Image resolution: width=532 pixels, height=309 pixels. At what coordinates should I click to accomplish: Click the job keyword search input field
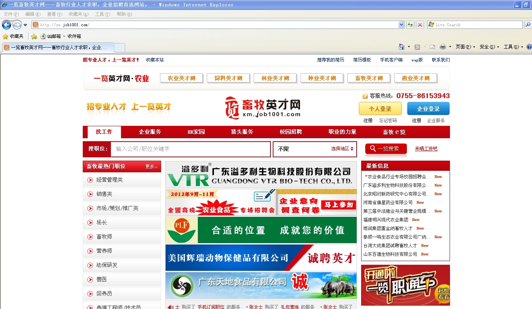click(190, 149)
